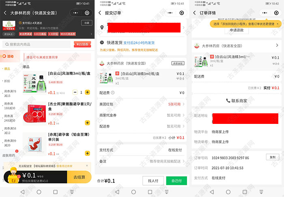
Task: Open the shopping cart mascot icon
Action: click(14, 175)
